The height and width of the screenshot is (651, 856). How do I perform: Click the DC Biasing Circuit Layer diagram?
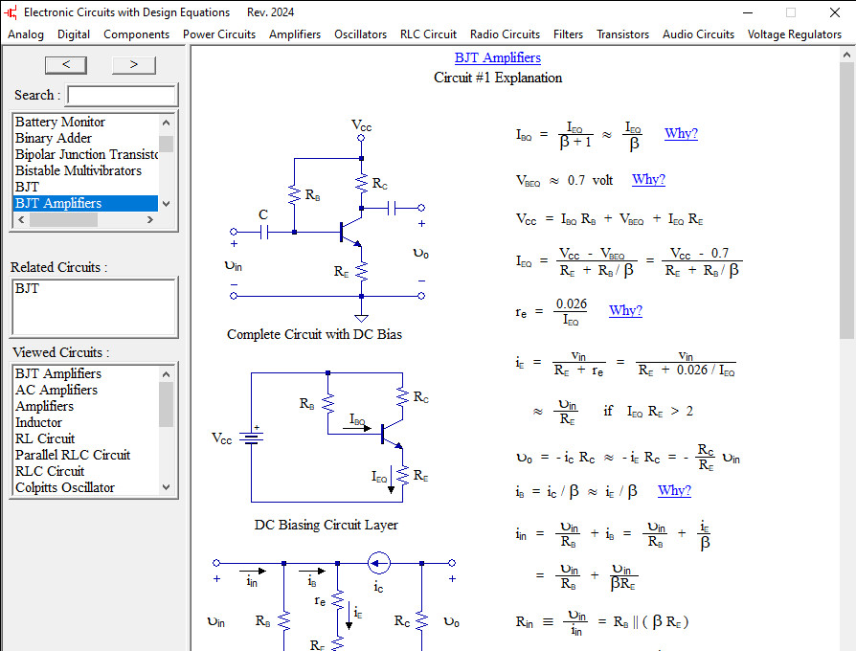[x=321, y=438]
